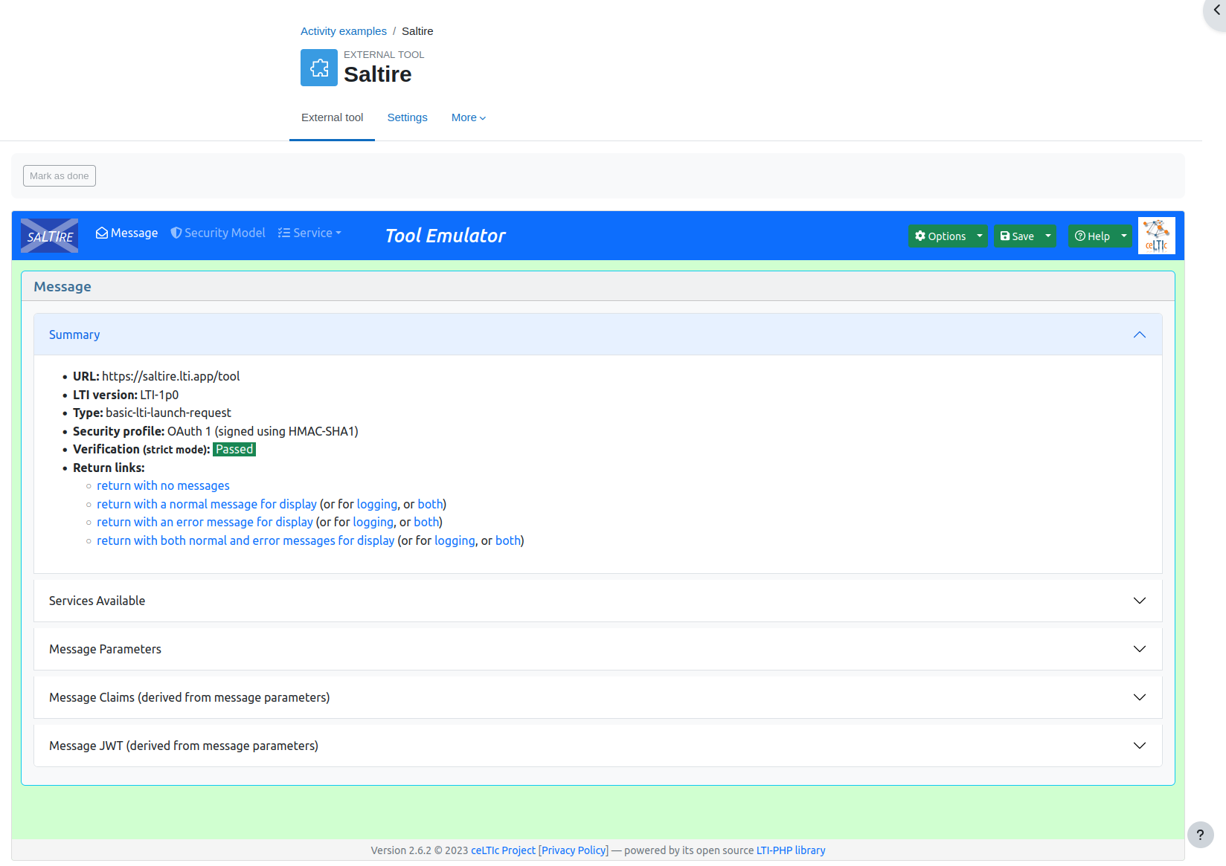The image size is (1226, 866).
Task: Click 'logging' link in the both-messages row
Action: tap(455, 540)
